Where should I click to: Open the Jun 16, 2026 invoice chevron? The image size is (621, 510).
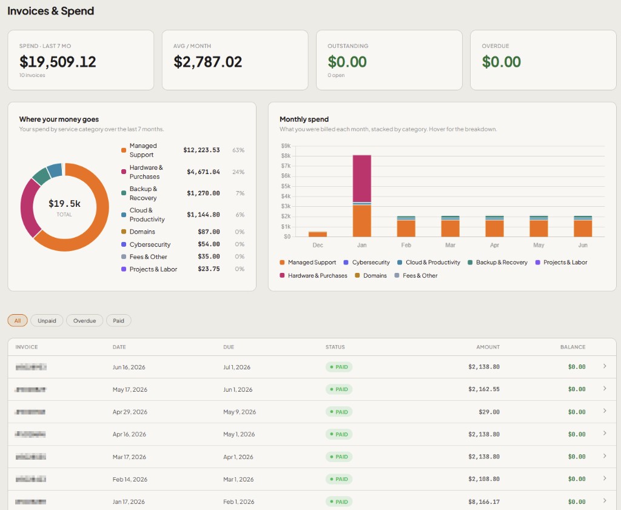[x=605, y=366]
